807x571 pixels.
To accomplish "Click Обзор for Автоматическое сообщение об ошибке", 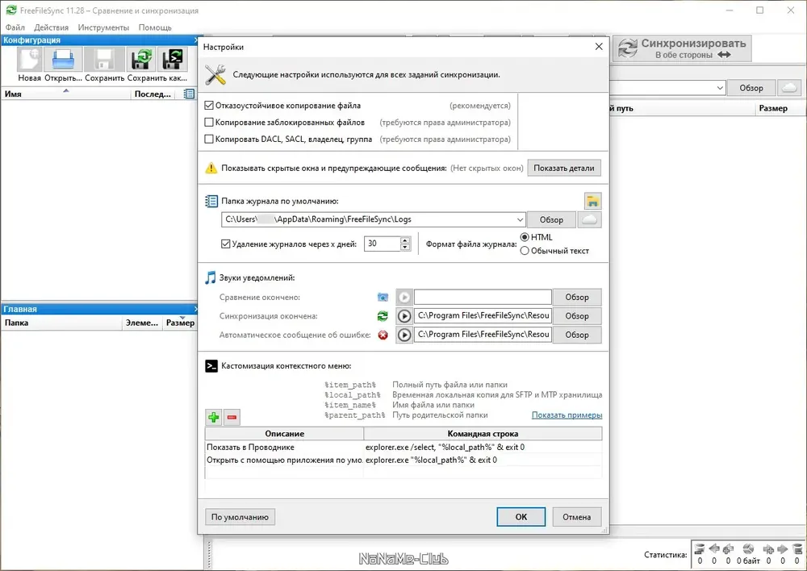I will (577, 335).
